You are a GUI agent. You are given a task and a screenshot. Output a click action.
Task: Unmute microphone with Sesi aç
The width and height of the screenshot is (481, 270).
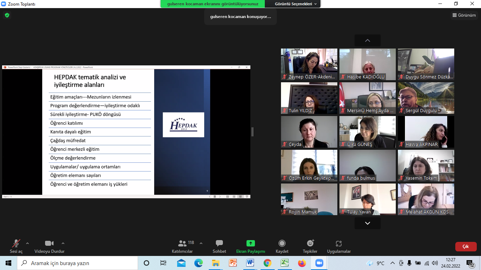16,244
